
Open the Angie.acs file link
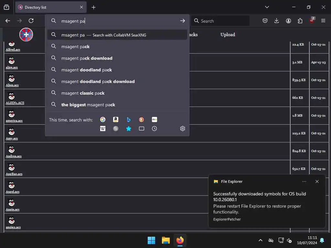(13, 209)
